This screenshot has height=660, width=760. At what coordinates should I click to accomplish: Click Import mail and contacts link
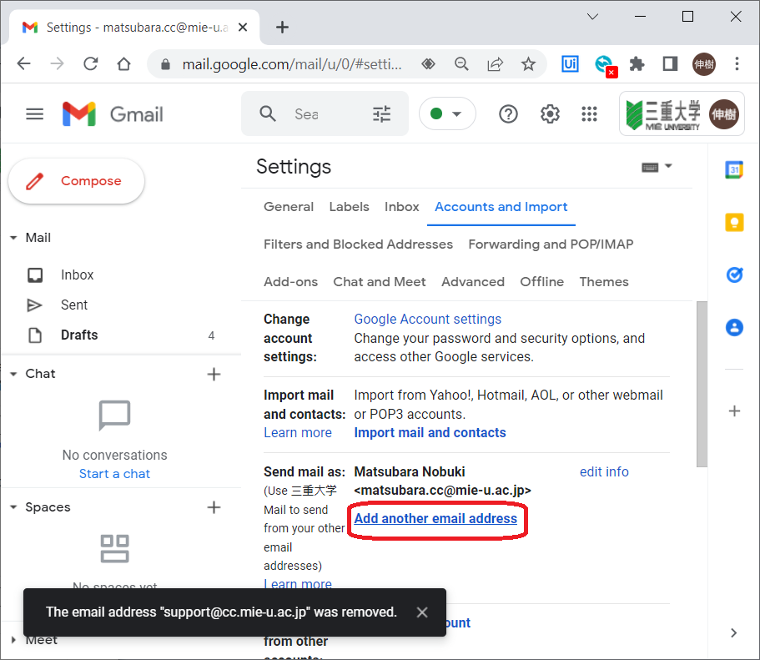430,432
